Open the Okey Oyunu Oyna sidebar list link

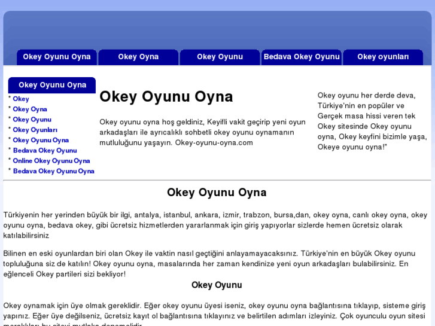(41, 140)
